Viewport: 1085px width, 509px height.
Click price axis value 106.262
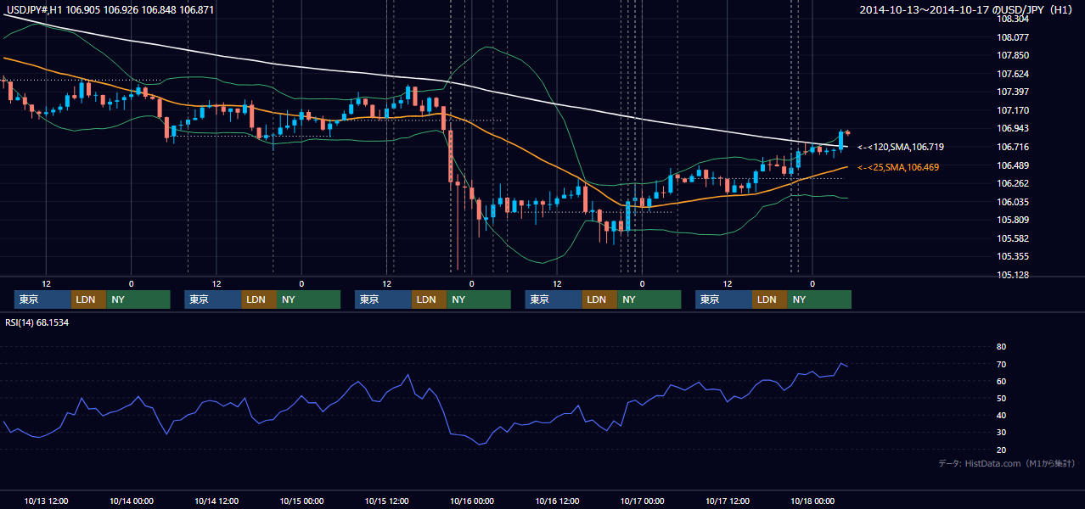coord(1013,183)
